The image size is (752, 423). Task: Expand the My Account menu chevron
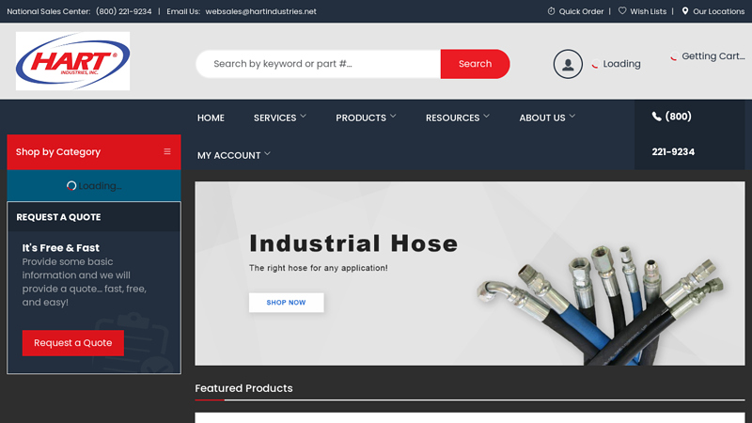(267, 154)
